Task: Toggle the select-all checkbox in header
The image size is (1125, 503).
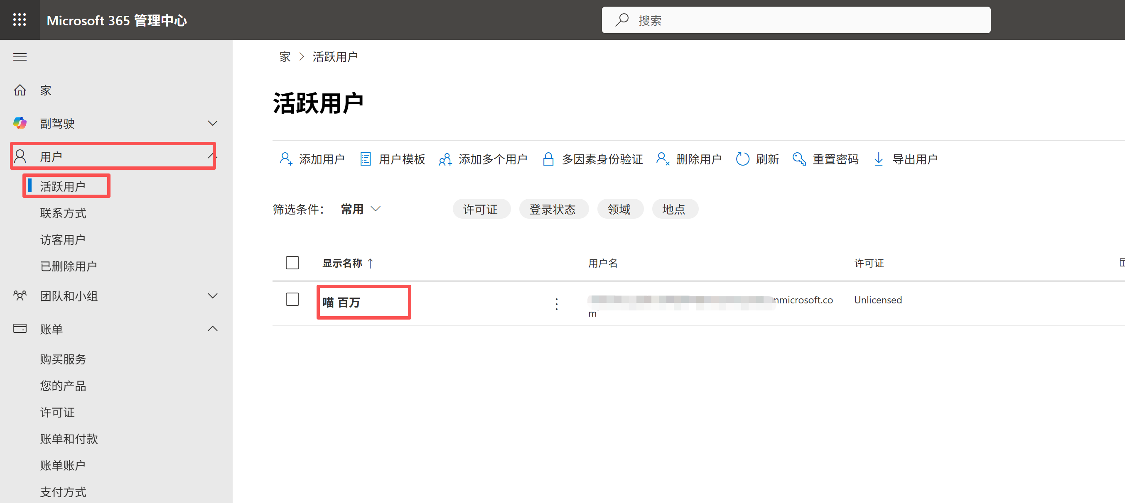Action: (292, 263)
